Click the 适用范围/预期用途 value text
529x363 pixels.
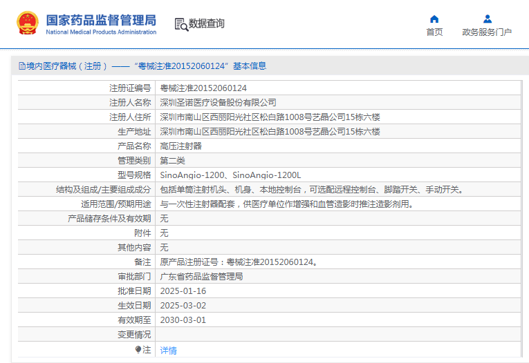[287, 204]
